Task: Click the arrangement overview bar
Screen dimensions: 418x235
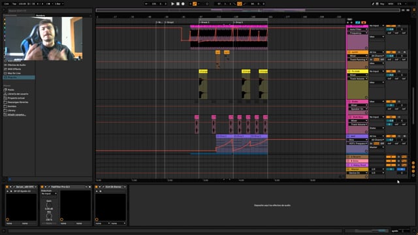Action: pos(248,10)
